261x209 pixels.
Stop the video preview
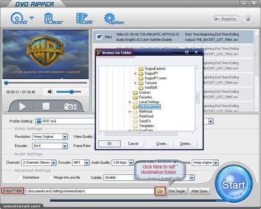coord(46,106)
